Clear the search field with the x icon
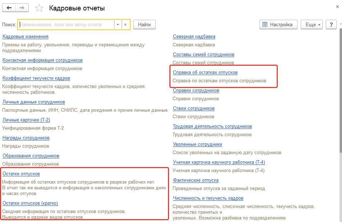Screen dimensions: 342x222 [x=125, y=24]
